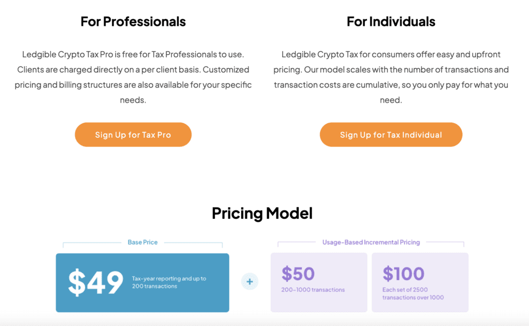The width and height of the screenshot is (529, 326).
Task: Click the Pricing Model heading
Action: [262, 213]
